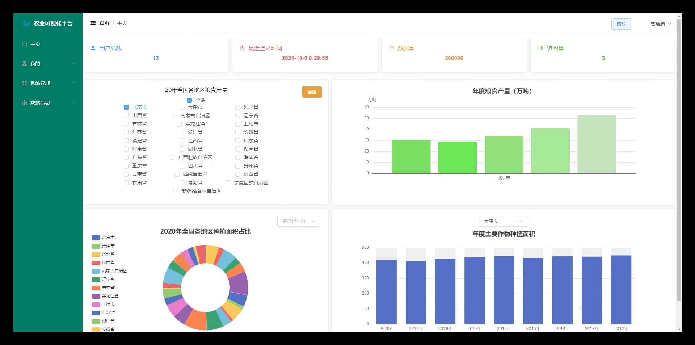Screen dimensions: 695x345
Task: Toggle the 全选 select-all checkbox
Action: click(189, 100)
